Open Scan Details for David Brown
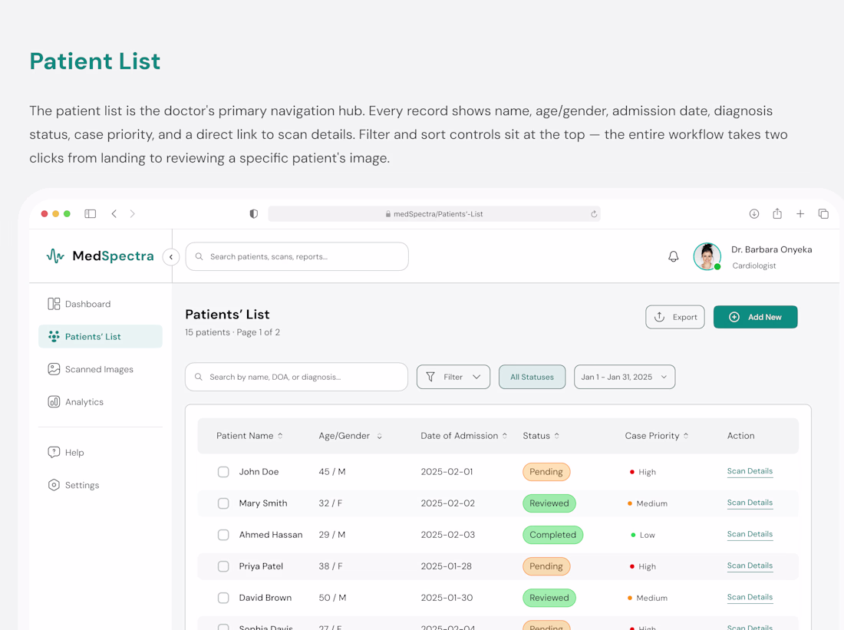The width and height of the screenshot is (844, 630). pos(750,597)
